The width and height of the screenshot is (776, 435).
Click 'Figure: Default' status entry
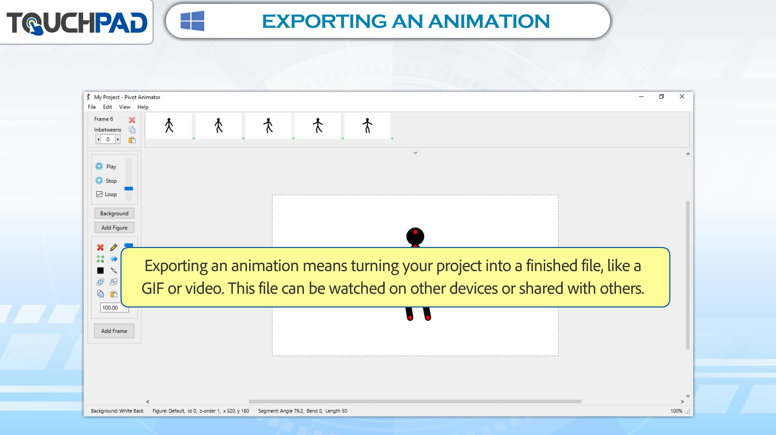169,411
